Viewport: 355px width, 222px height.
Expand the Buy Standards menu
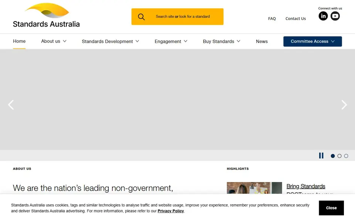coord(222,41)
